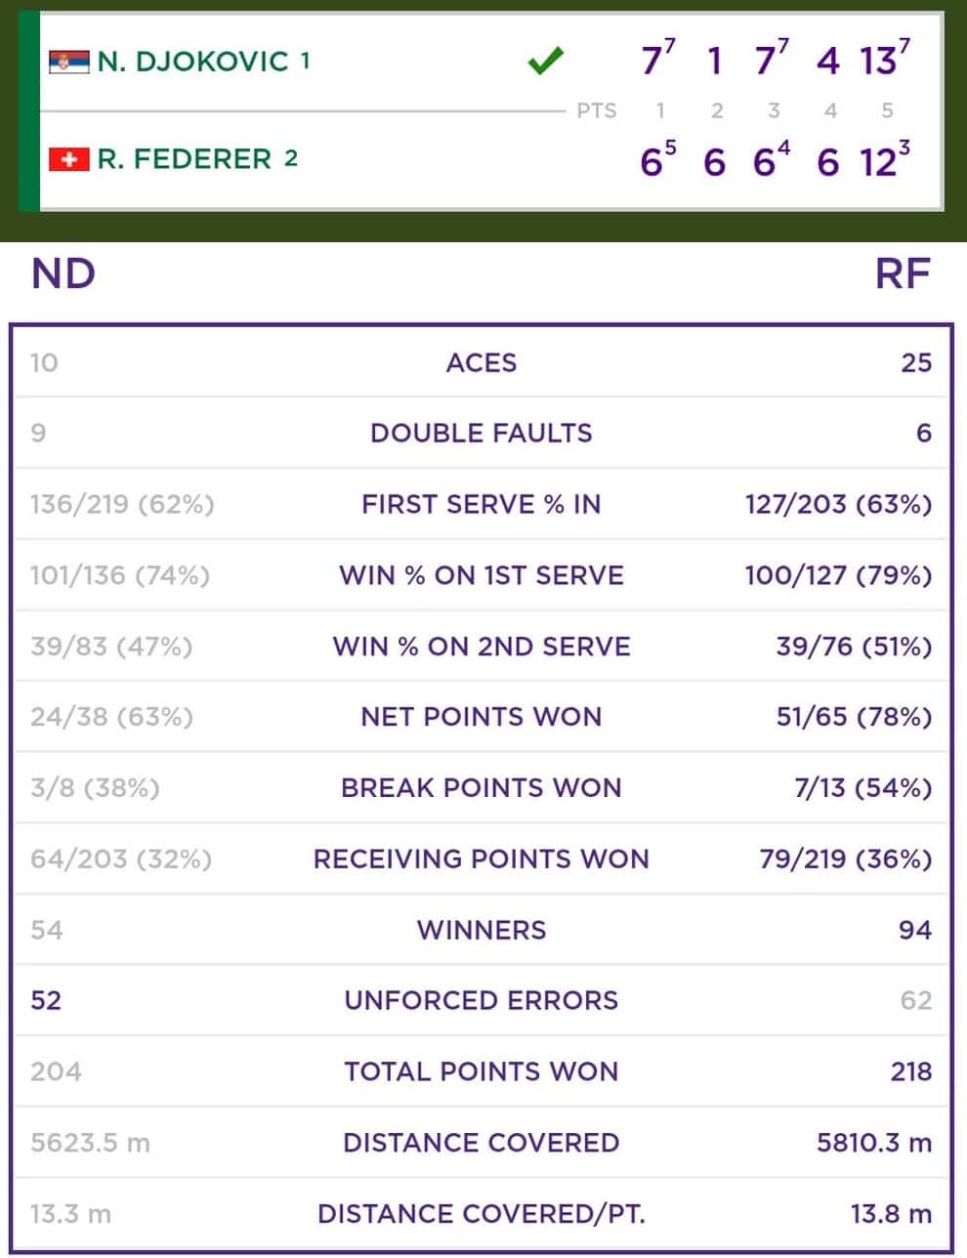Click Federer's fifth set score 12
This screenshot has height=1258, width=967.
(x=879, y=161)
